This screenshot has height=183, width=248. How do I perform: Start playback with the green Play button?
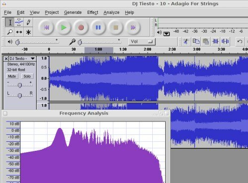click(x=63, y=27)
